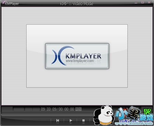Close the KMPlayer window
The width and height of the screenshot is (154, 126).
click(x=149, y=3)
